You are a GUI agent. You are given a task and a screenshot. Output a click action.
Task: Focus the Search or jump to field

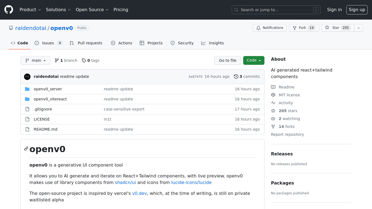[x=276, y=10]
